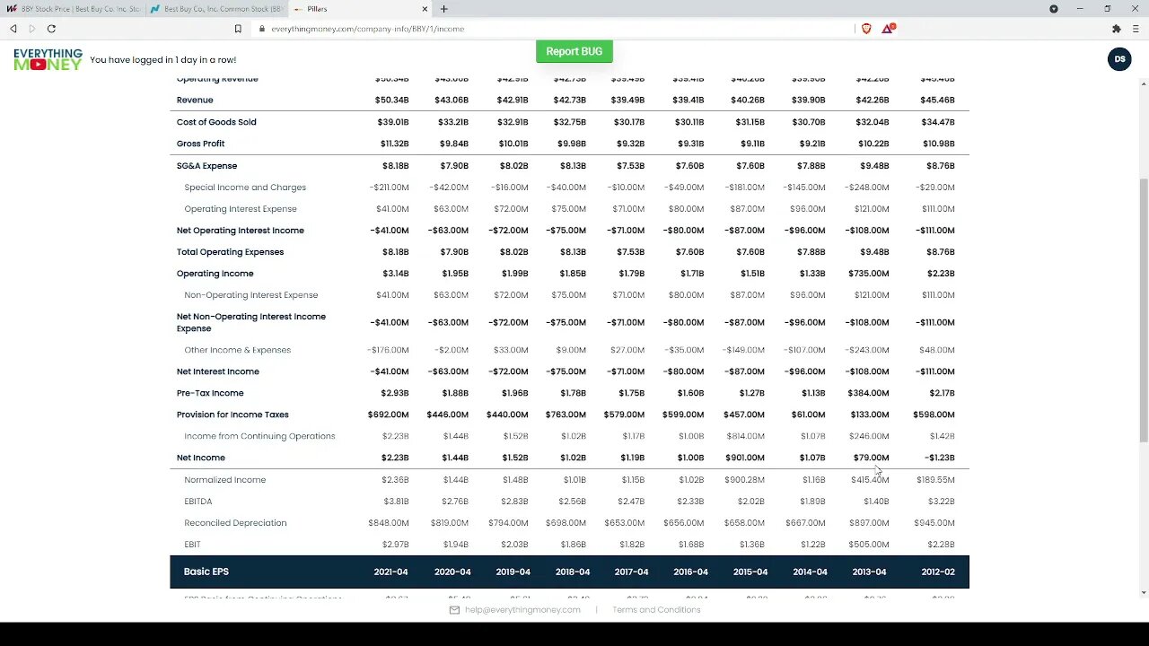The height and width of the screenshot is (646, 1149).
Task: Click Non-Operating Interest Expense label
Action: tap(251, 295)
